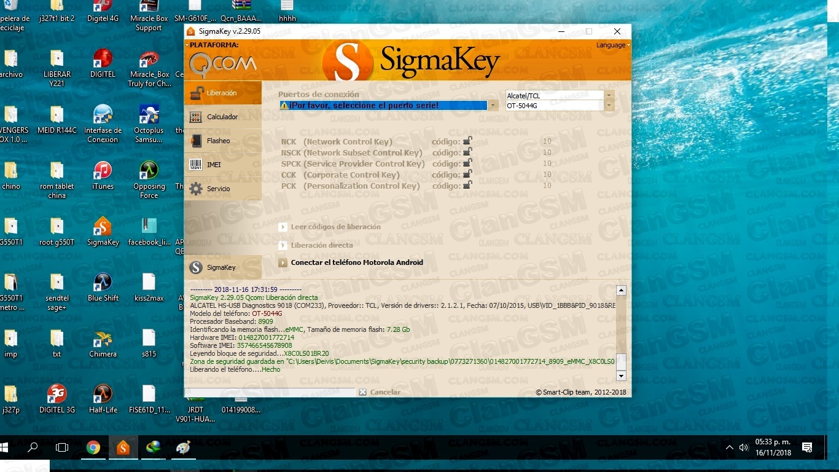Click Liberación directa
The image size is (839, 472).
(316, 245)
